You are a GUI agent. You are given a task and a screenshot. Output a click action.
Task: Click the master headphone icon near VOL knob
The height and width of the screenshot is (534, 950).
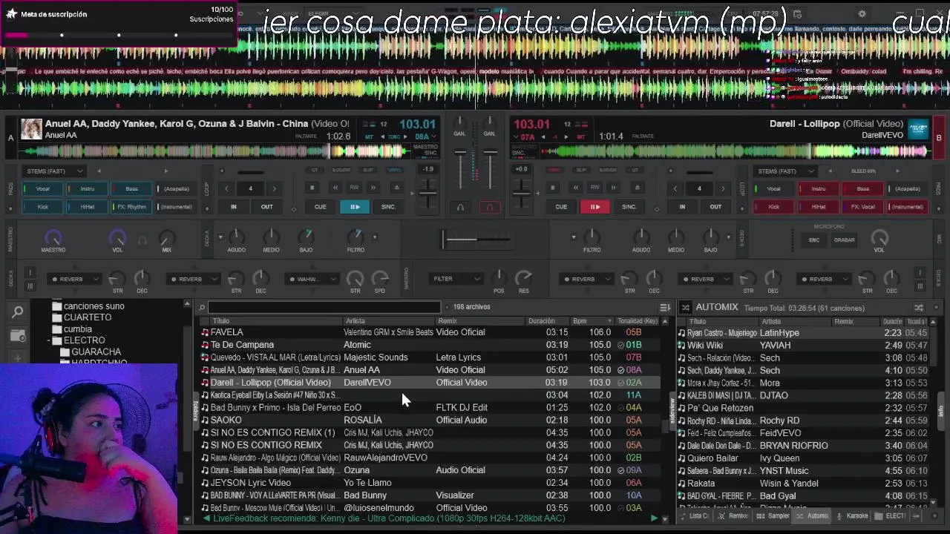click(142, 240)
